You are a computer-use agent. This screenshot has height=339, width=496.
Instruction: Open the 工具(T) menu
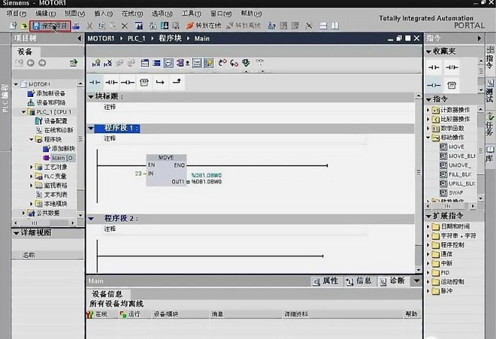(x=191, y=13)
